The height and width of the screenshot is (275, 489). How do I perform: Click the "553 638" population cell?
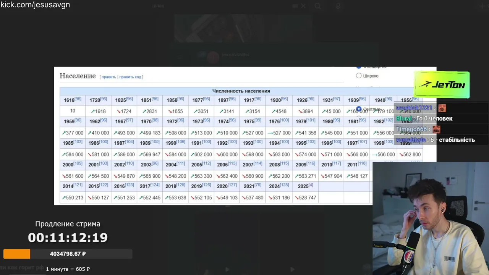pos(176,197)
